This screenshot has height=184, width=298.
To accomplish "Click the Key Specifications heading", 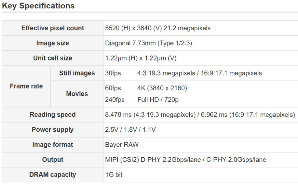I will pyautogui.click(x=38, y=6).
